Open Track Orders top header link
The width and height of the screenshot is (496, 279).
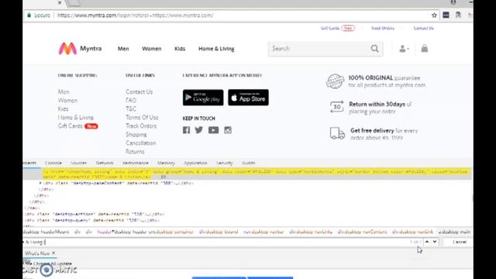383,28
